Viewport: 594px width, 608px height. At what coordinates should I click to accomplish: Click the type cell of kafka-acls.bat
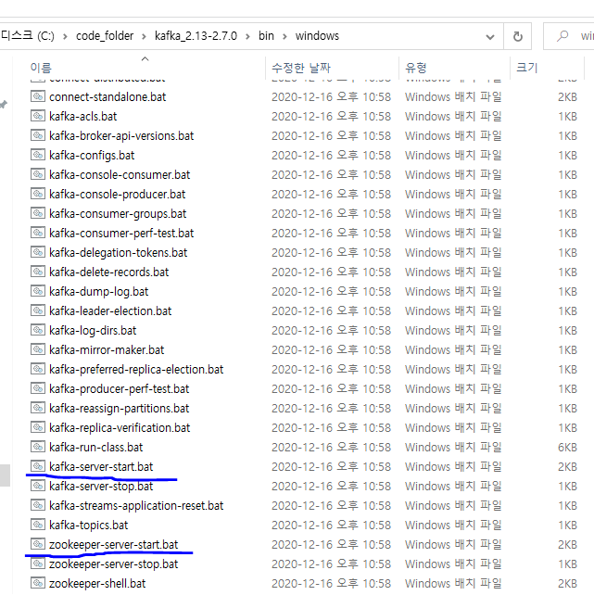click(453, 117)
